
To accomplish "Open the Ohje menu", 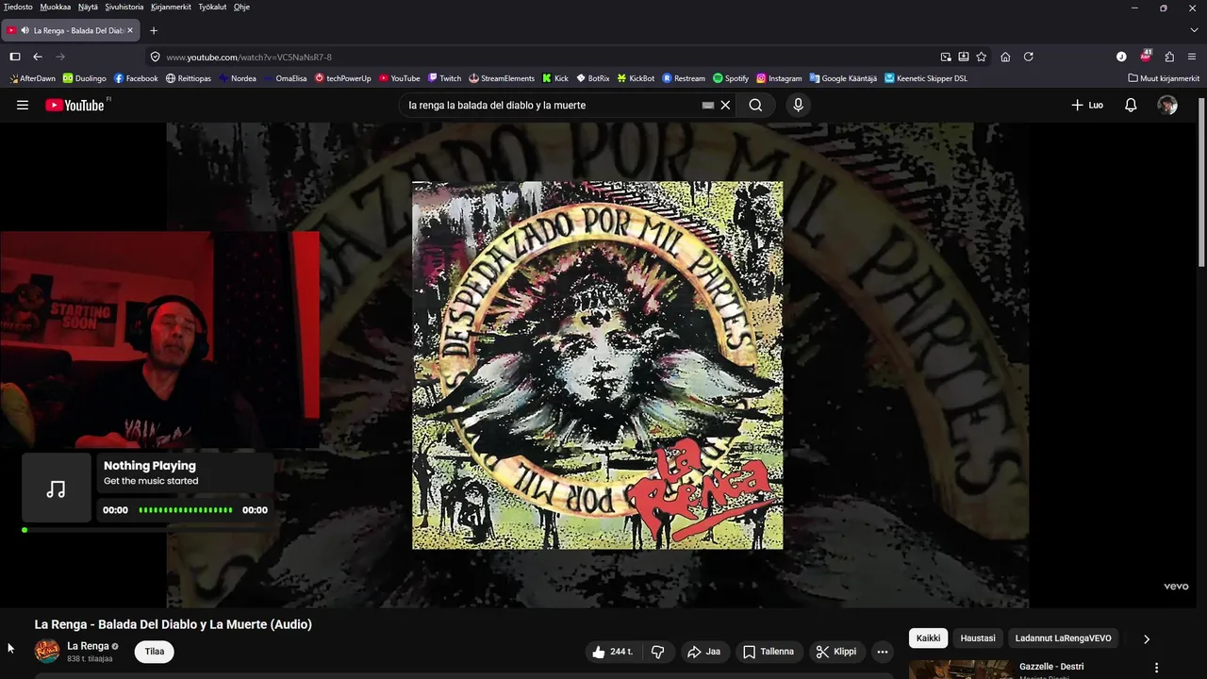I will pyautogui.click(x=242, y=7).
